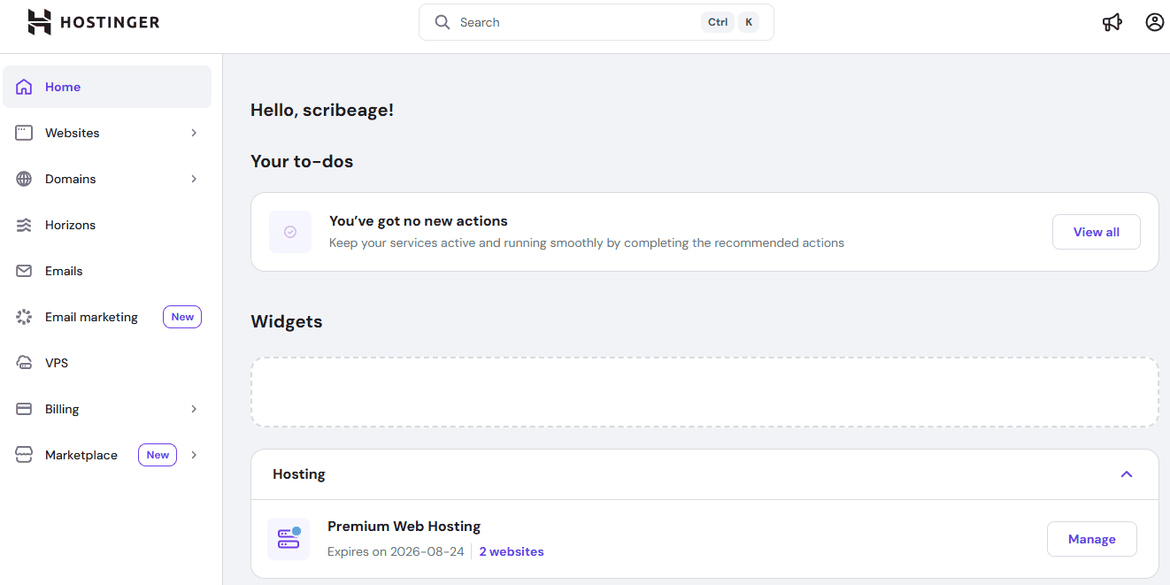Open Billing in the sidebar

107,409
